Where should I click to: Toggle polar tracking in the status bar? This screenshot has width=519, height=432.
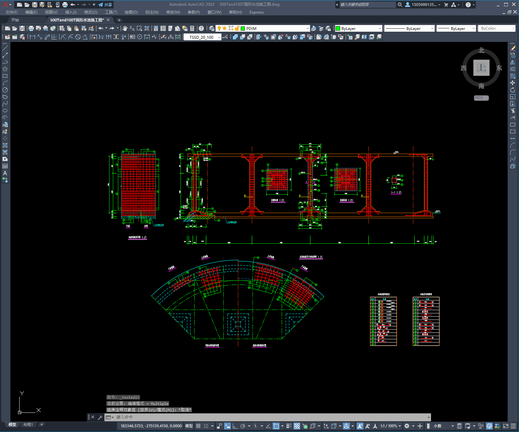243,426
